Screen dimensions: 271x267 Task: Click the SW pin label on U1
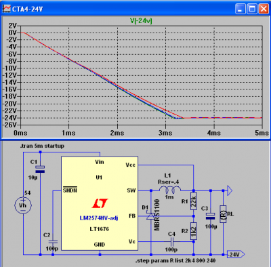[131, 190]
